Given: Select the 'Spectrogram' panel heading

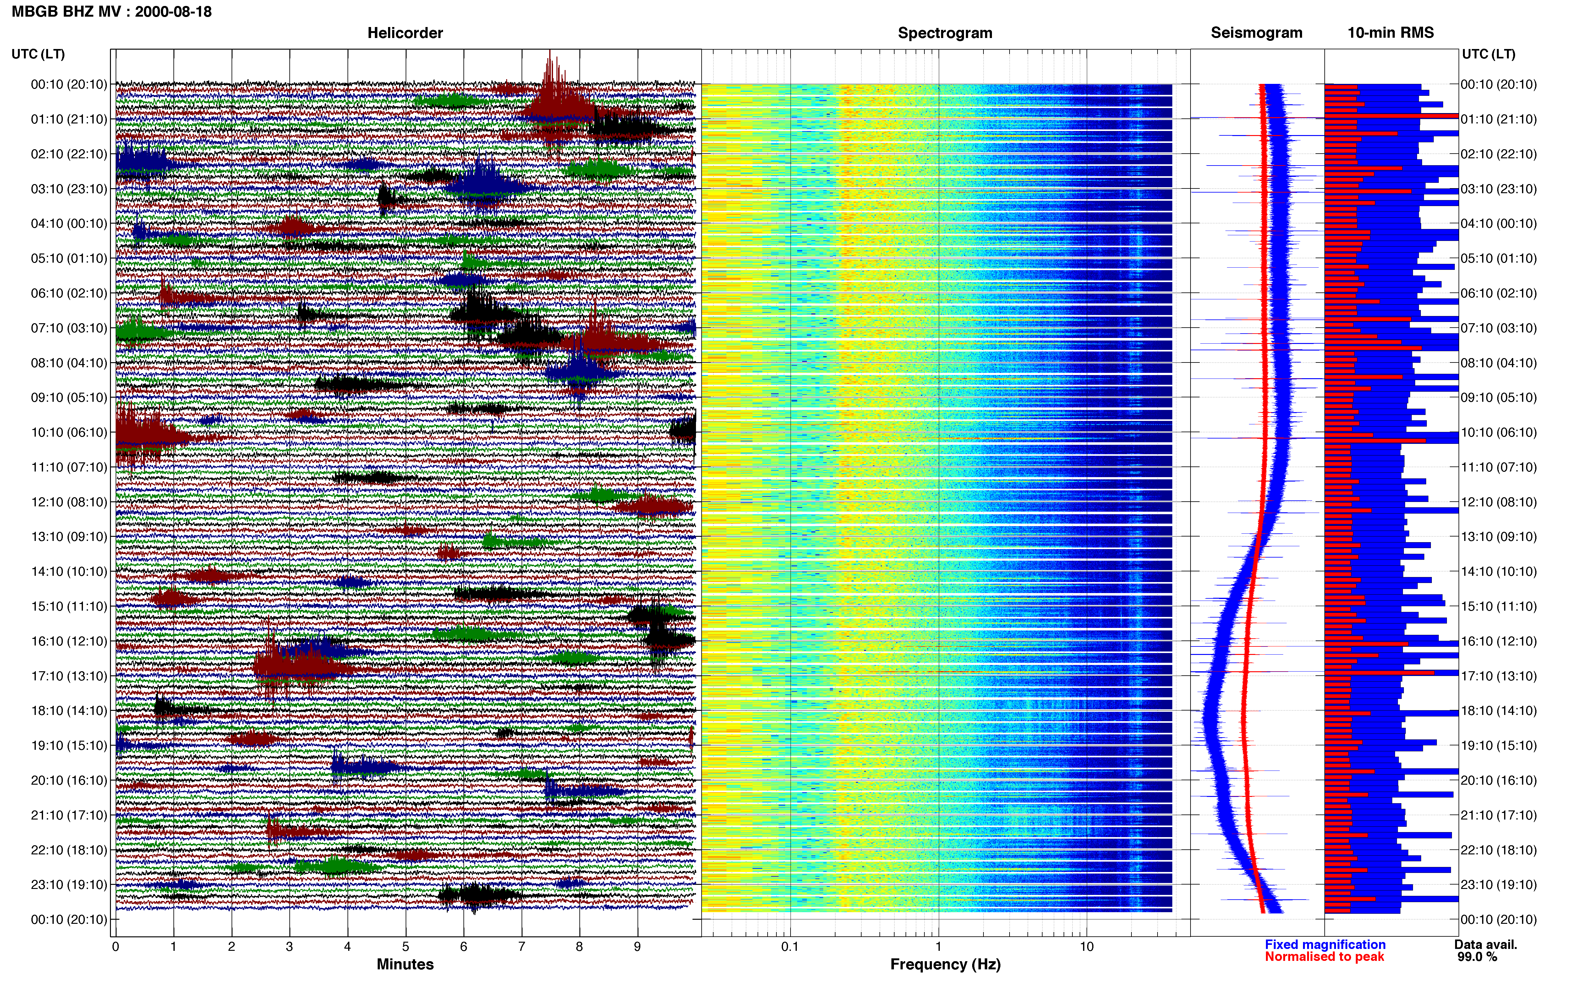Looking at the screenshot, I should coord(945,33).
